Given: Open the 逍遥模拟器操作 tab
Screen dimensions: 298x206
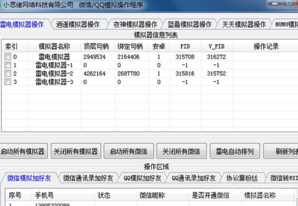Looking at the screenshot, I should [x=78, y=24].
